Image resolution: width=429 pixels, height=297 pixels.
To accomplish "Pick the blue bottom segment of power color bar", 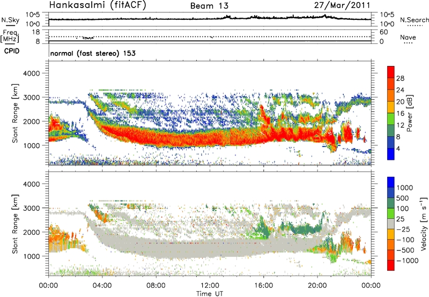I will [391, 154].
